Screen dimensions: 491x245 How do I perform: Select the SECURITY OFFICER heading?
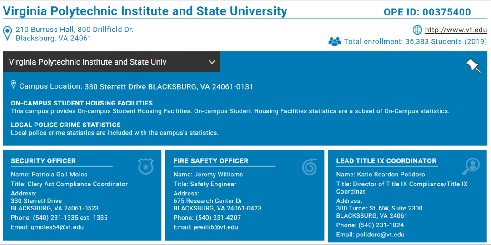pyautogui.click(x=43, y=161)
